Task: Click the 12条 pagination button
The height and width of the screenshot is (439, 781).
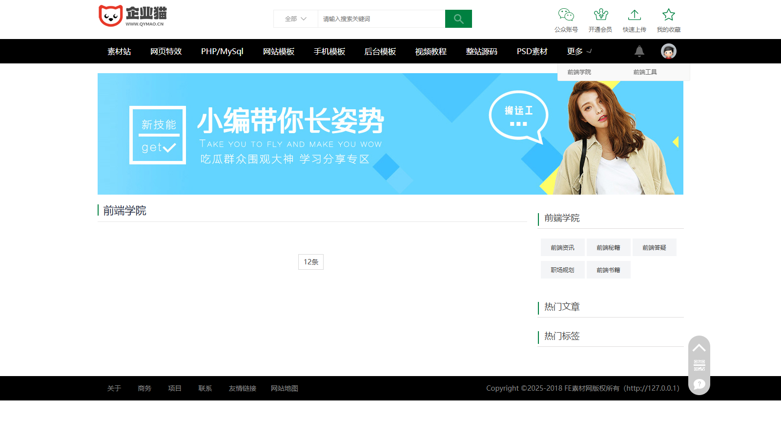Action: 311,261
